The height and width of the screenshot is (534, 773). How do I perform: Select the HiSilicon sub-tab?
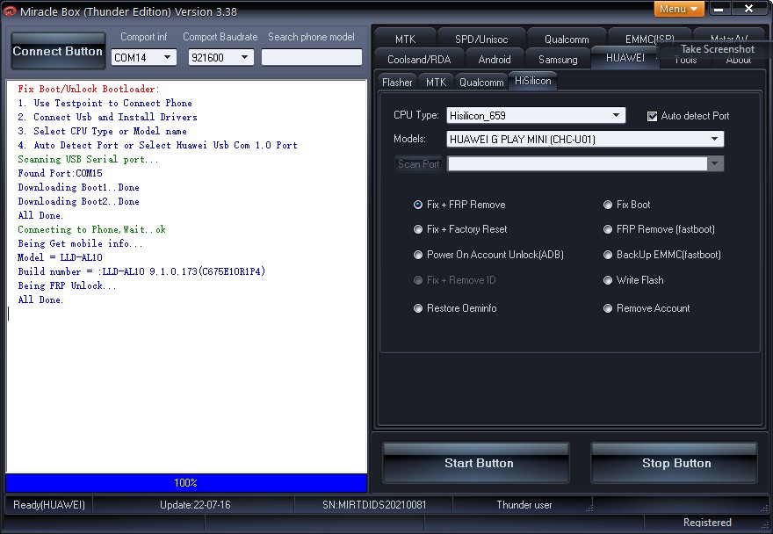533,81
